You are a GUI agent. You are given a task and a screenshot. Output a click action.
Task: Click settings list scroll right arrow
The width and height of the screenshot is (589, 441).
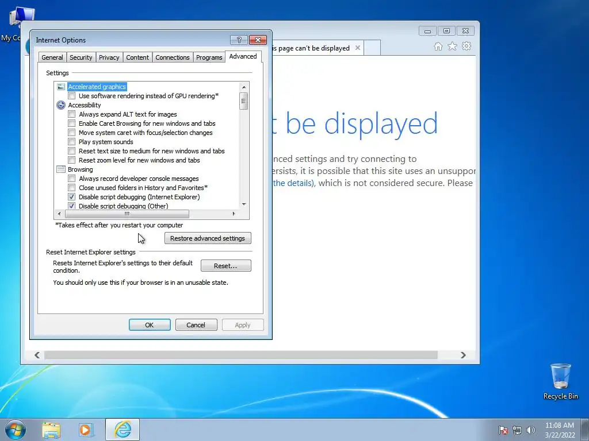234,214
